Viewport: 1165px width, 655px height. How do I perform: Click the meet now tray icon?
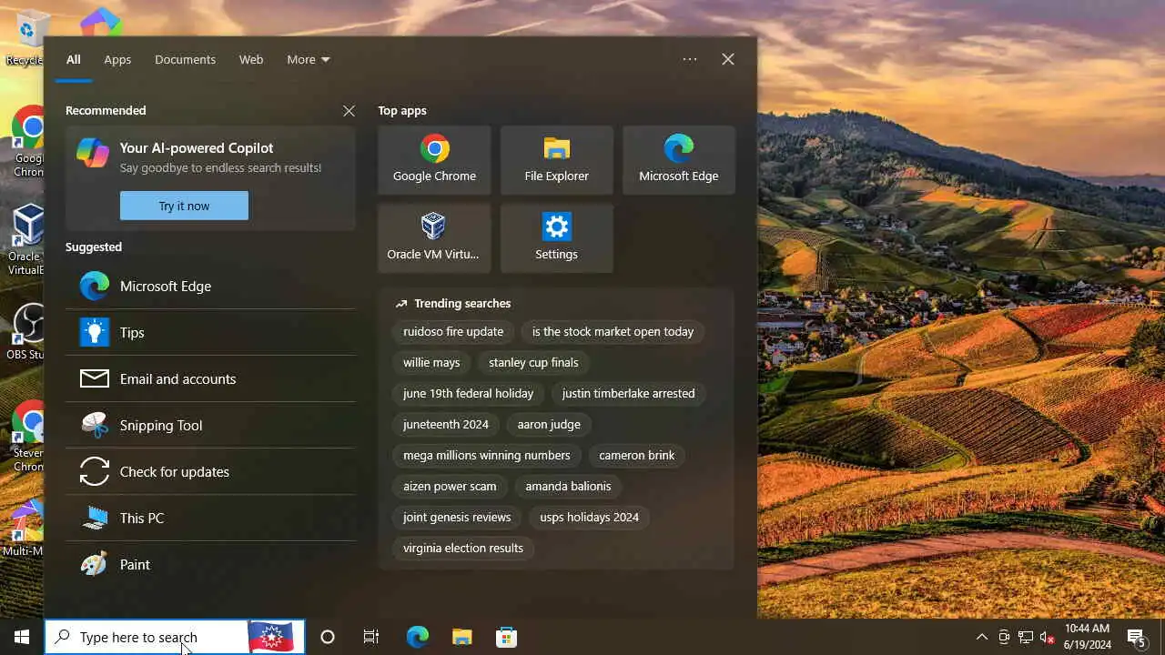[1004, 637]
